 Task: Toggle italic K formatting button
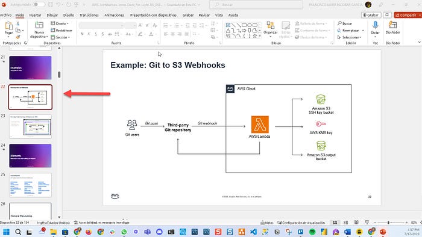pyautogui.click(x=89, y=34)
